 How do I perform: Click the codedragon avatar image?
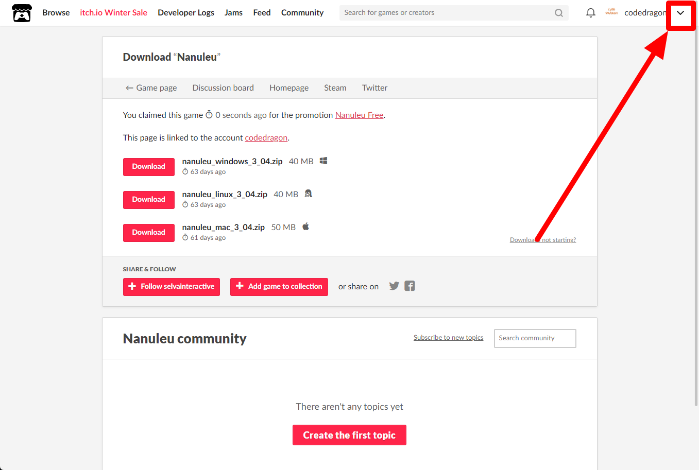click(x=611, y=12)
